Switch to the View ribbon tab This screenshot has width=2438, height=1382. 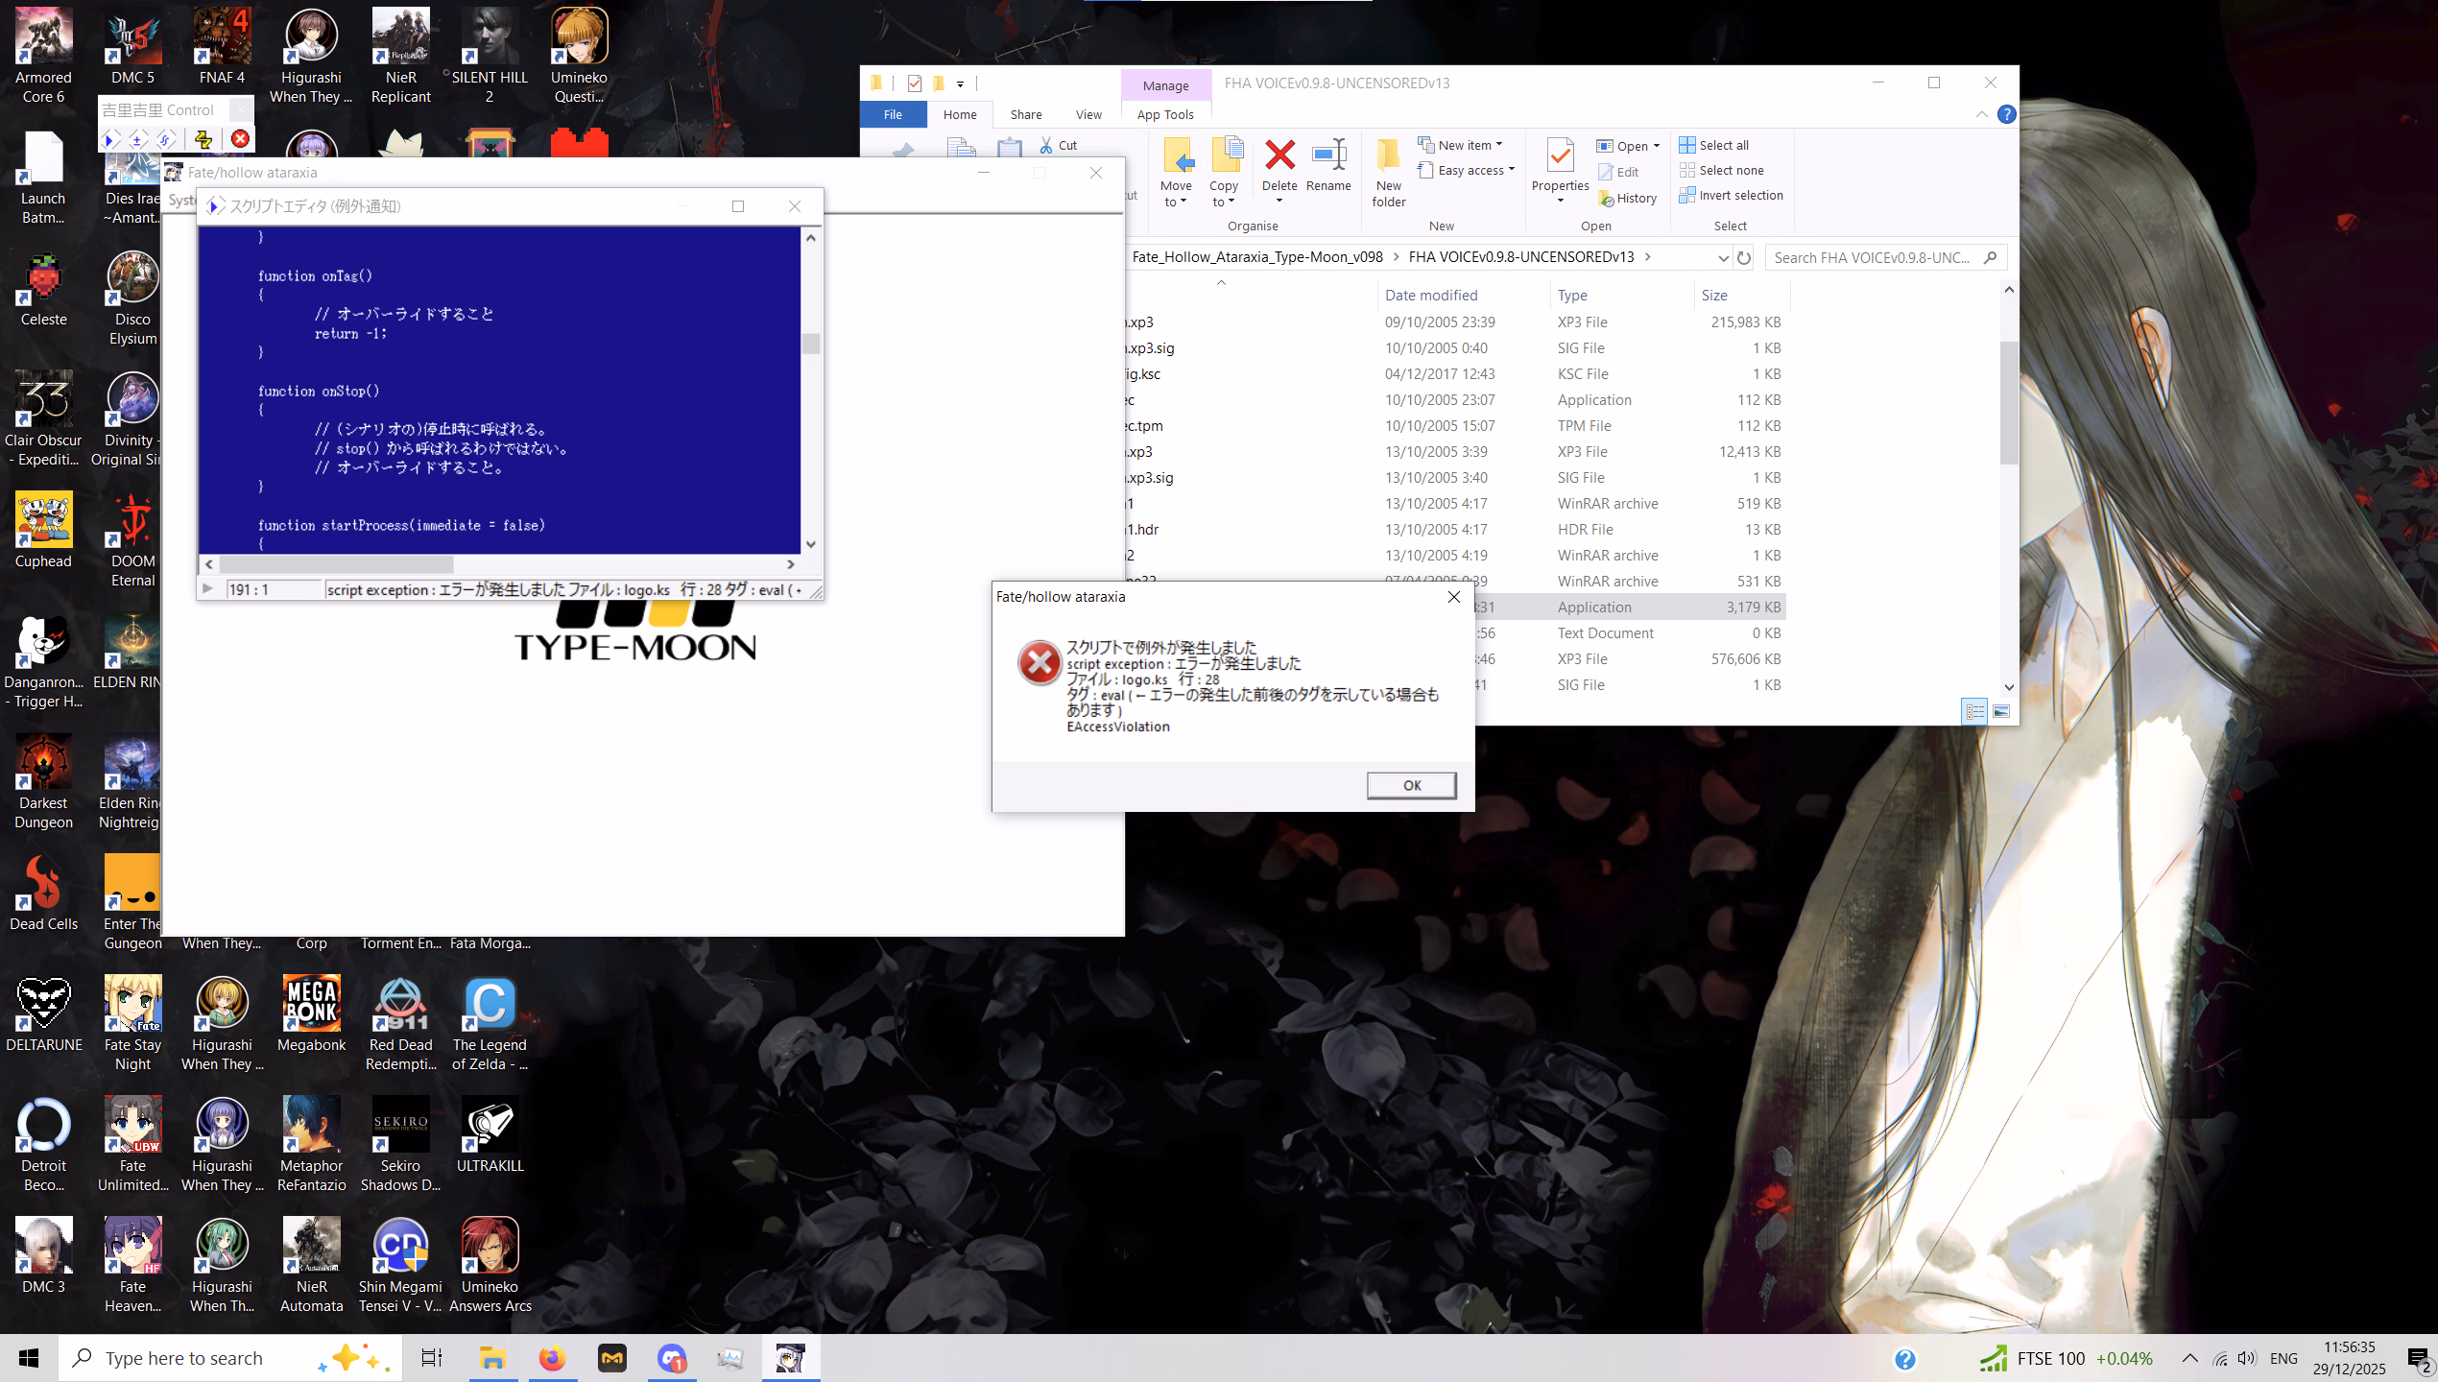click(1088, 114)
